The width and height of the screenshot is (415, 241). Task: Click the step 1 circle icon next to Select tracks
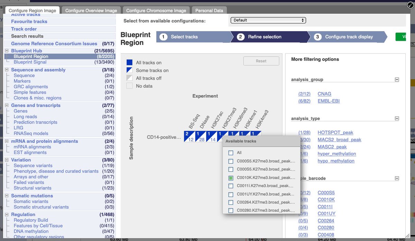164,37
